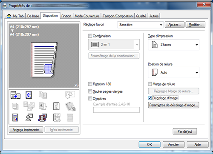Click the Par défaut button
Viewport: 213px width, 154px height.
coord(185,131)
